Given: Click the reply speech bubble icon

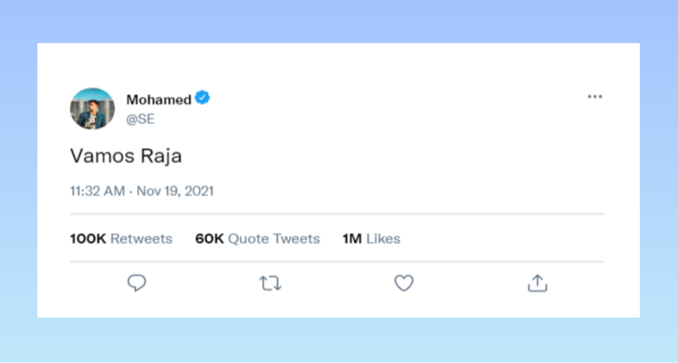Looking at the screenshot, I should click(x=137, y=283).
